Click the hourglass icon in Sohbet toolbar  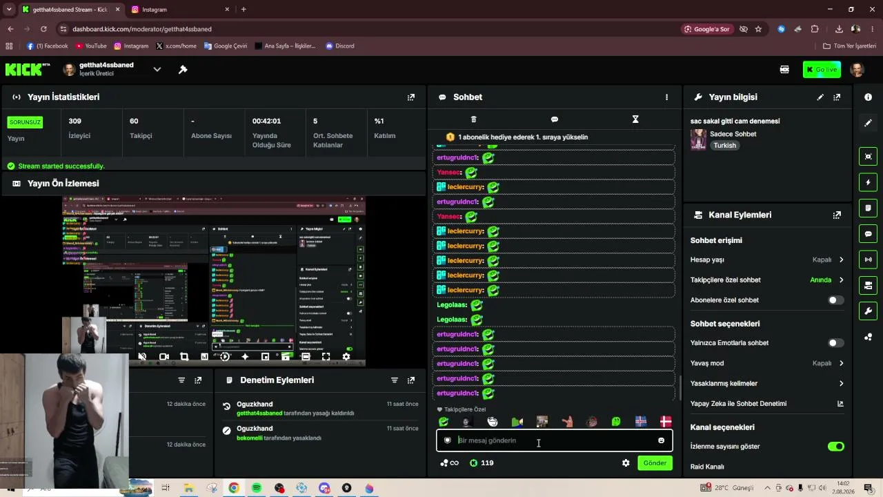click(x=635, y=119)
